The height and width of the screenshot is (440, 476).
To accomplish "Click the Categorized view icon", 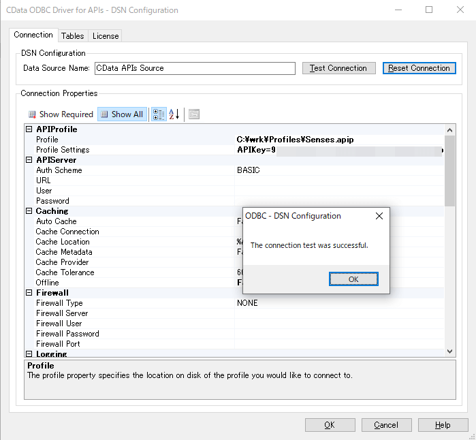I will coord(159,114).
